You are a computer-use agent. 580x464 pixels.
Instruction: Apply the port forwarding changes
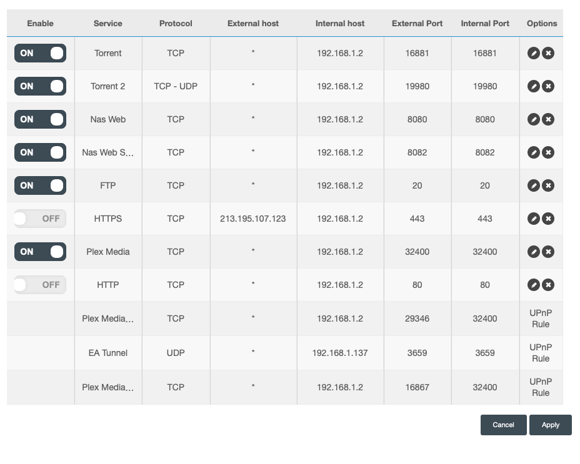point(550,425)
